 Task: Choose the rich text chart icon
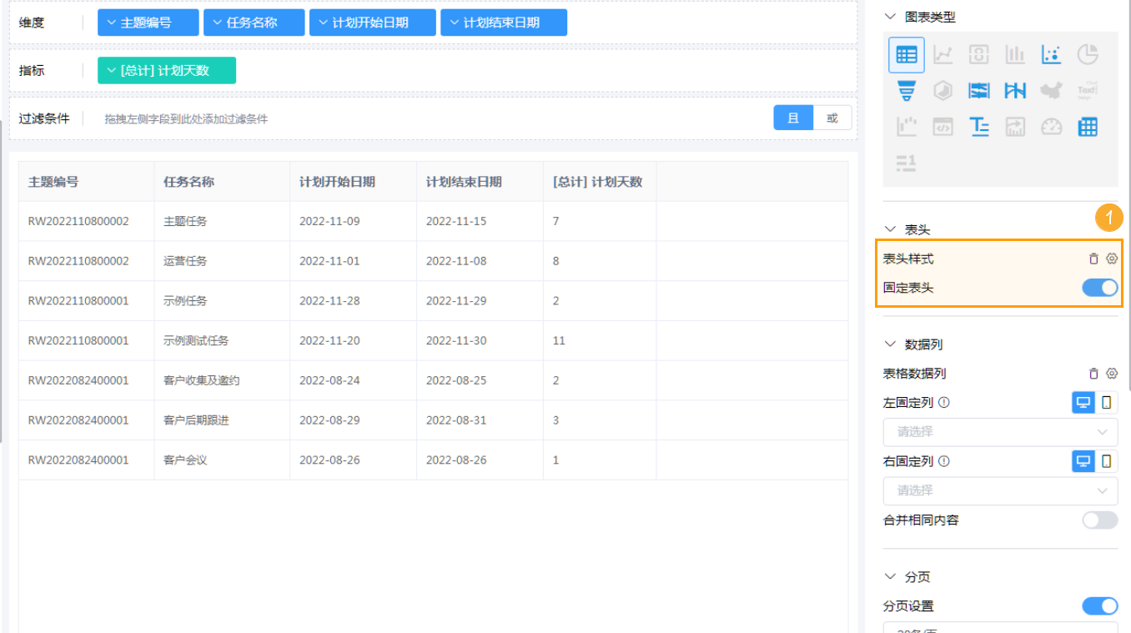979,127
